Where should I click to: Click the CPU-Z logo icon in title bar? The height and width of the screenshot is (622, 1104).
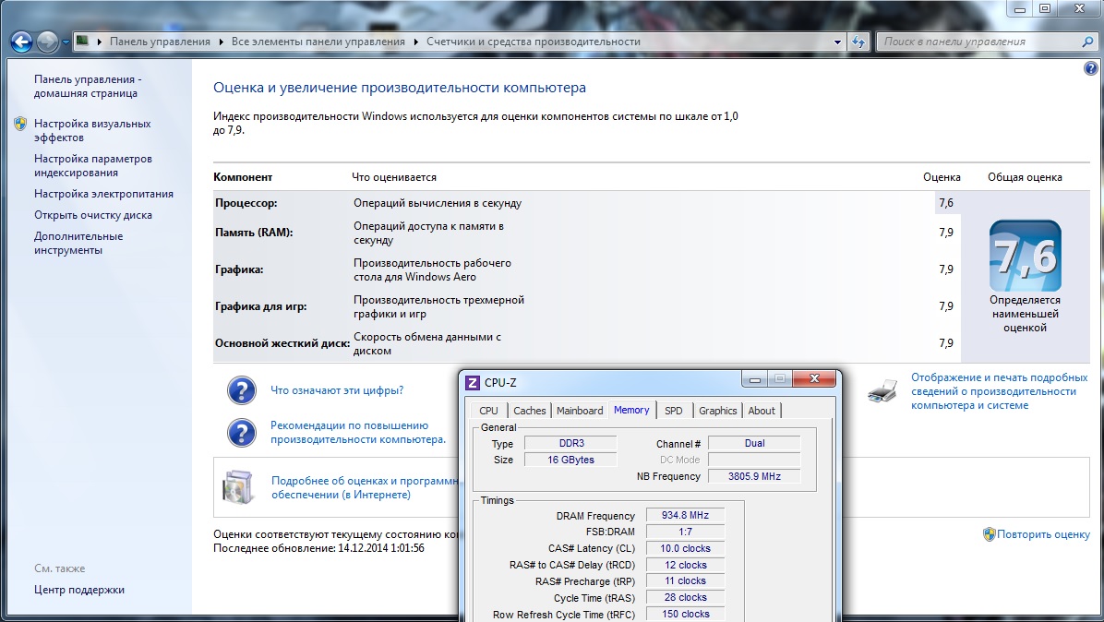pos(473,382)
